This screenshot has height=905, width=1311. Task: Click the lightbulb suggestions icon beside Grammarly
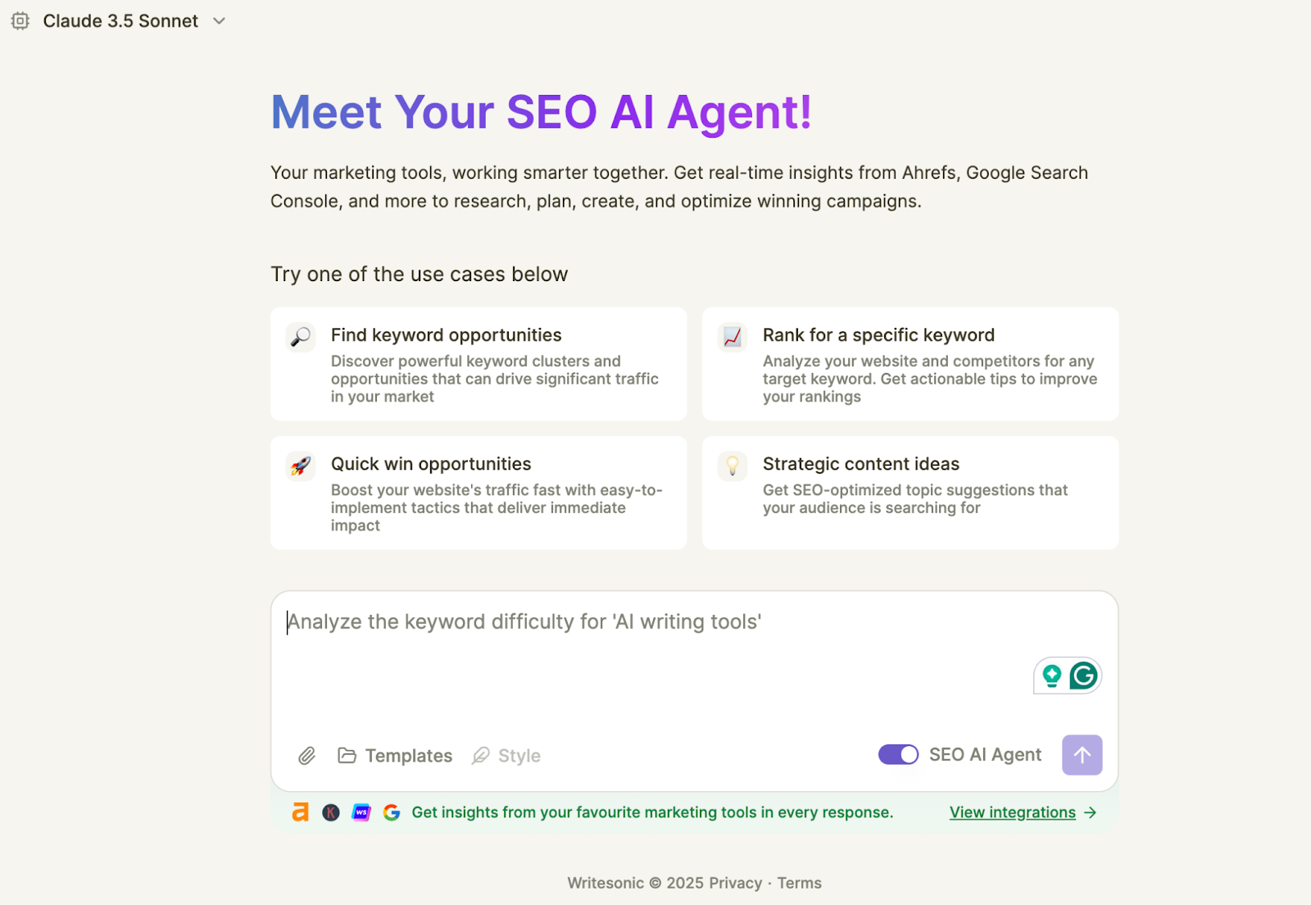click(x=1053, y=675)
